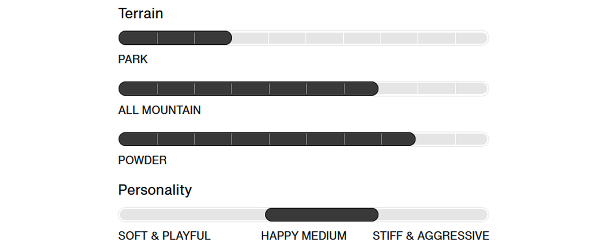
Task: Click the Personality section heading
Action: [155, 190]
